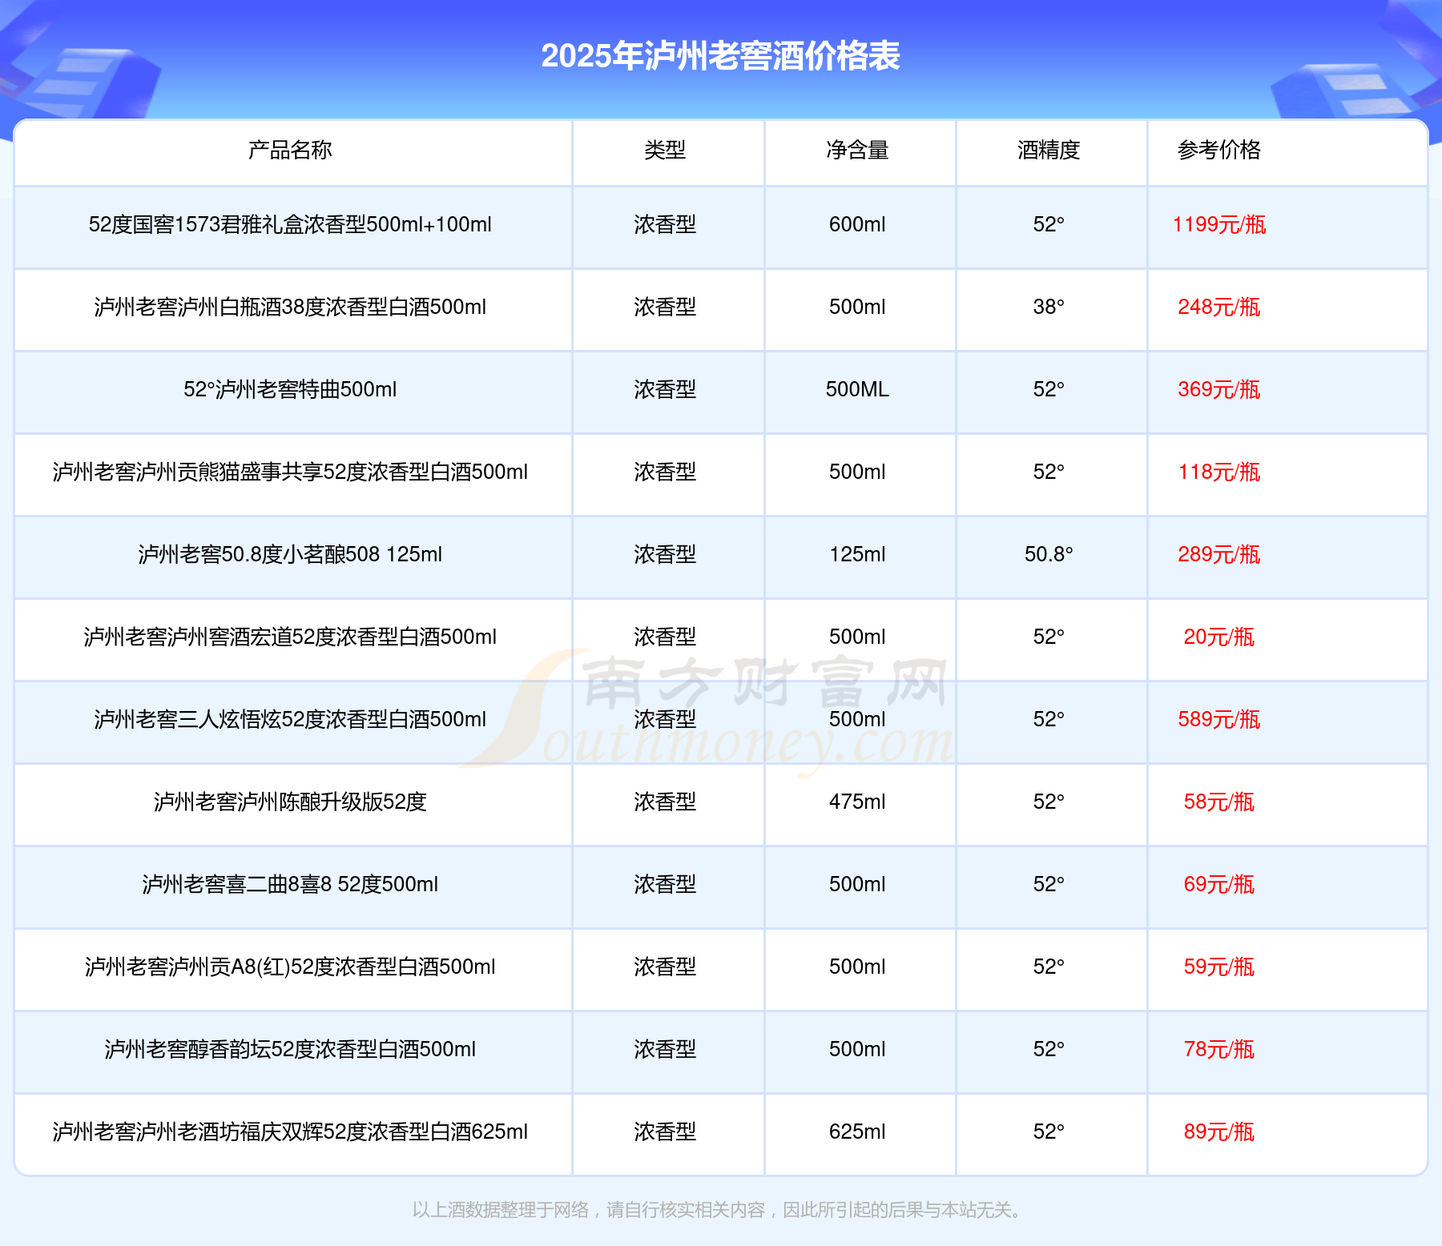Screen dimensions: 1442x1246
Task: Click the 625ml net content cell
Action: 857,1131
